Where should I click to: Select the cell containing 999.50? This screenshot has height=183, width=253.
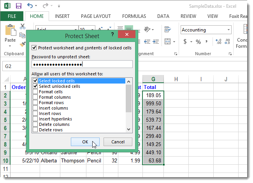[x=153, y=103]
